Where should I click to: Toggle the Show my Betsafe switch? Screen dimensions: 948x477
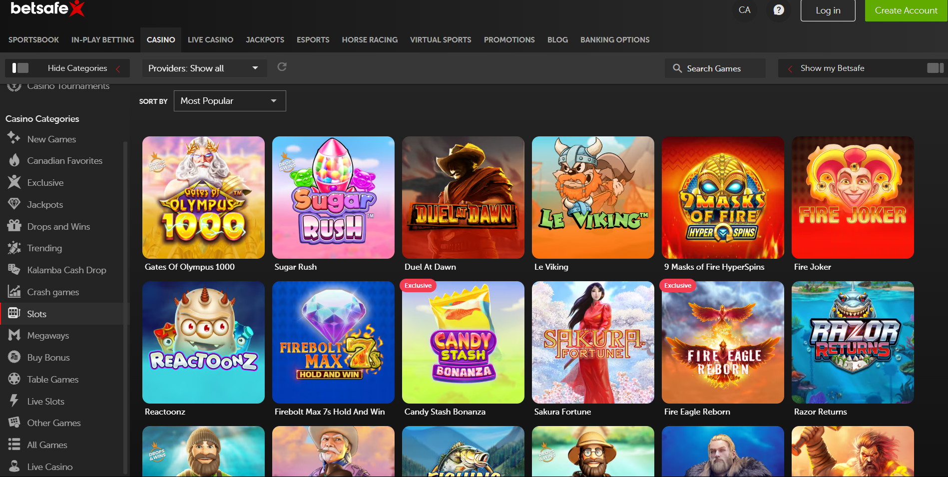click(935, 68)
